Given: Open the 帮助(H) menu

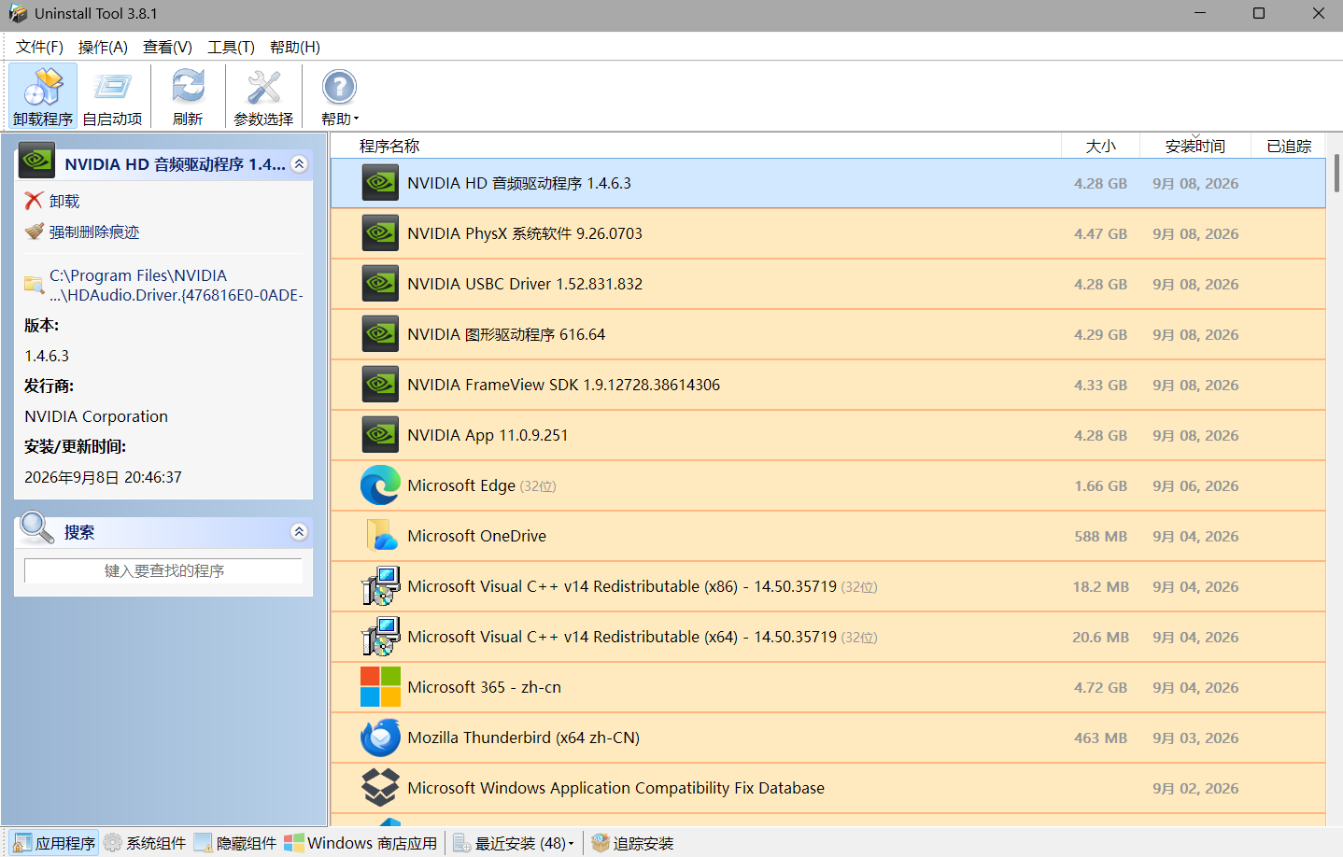Looking at the screenshot, I should [295, 47].
